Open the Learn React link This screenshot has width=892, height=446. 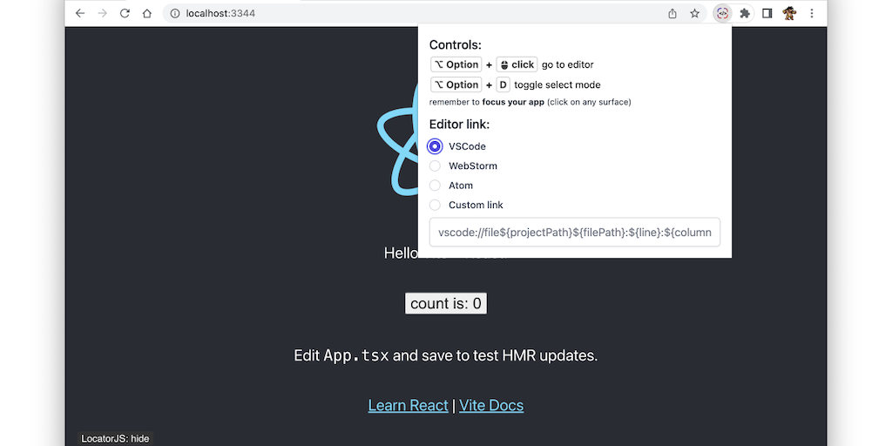(408, 405)
